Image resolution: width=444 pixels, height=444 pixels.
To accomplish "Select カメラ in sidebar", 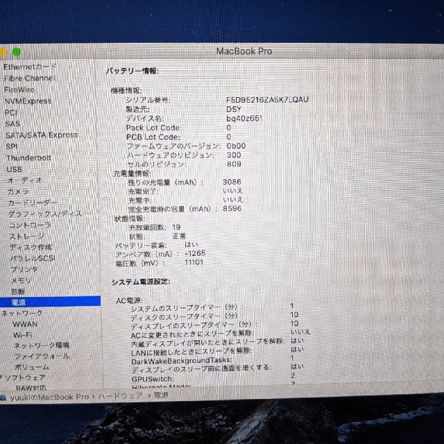I will coord(18,191).
